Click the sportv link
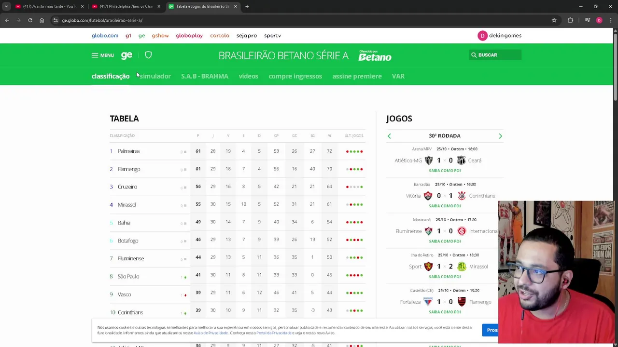 [272, 36]
